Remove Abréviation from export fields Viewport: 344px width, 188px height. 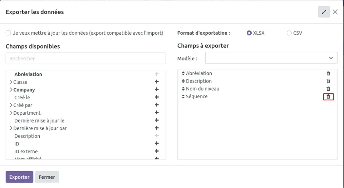(x=328, y=73)
